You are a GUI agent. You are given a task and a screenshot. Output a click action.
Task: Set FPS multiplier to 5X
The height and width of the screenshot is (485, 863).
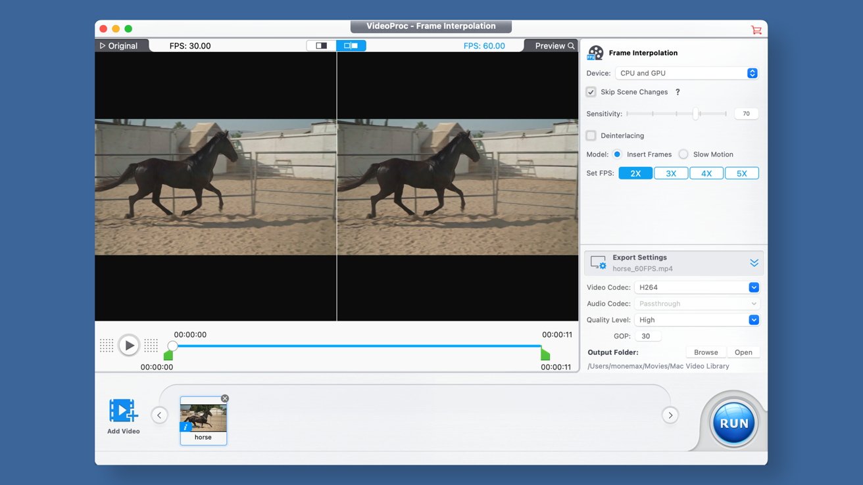click(742, 173)
